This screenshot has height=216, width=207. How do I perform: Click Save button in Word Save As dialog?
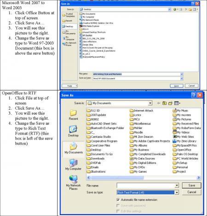(177, 86)
